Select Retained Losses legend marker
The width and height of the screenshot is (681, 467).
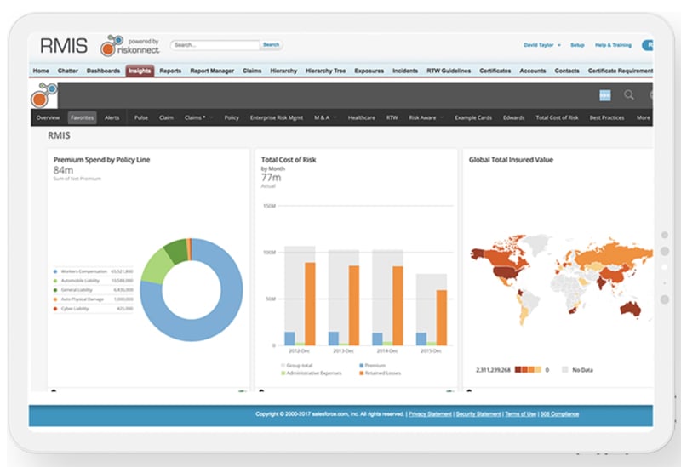pos(361,373)
